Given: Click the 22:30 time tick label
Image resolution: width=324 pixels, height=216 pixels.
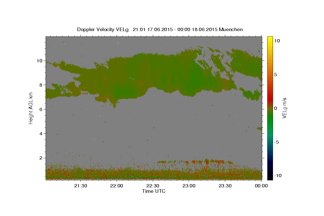Looking at the screenshot, I should pyautogui.click(x=153, y=186).
